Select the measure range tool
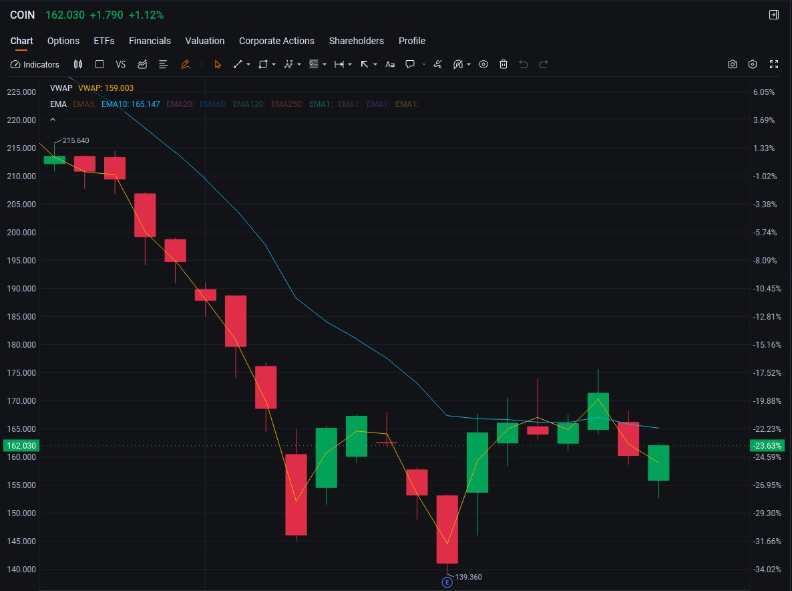 339,64
